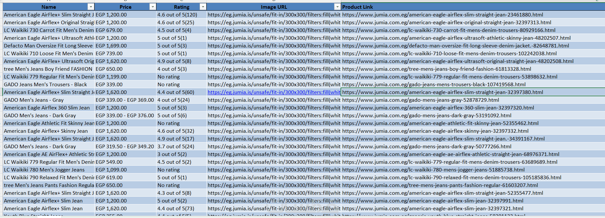Open the Name column filter dropdown
This screenshot has height=218, width=605.
pos(91,7)
